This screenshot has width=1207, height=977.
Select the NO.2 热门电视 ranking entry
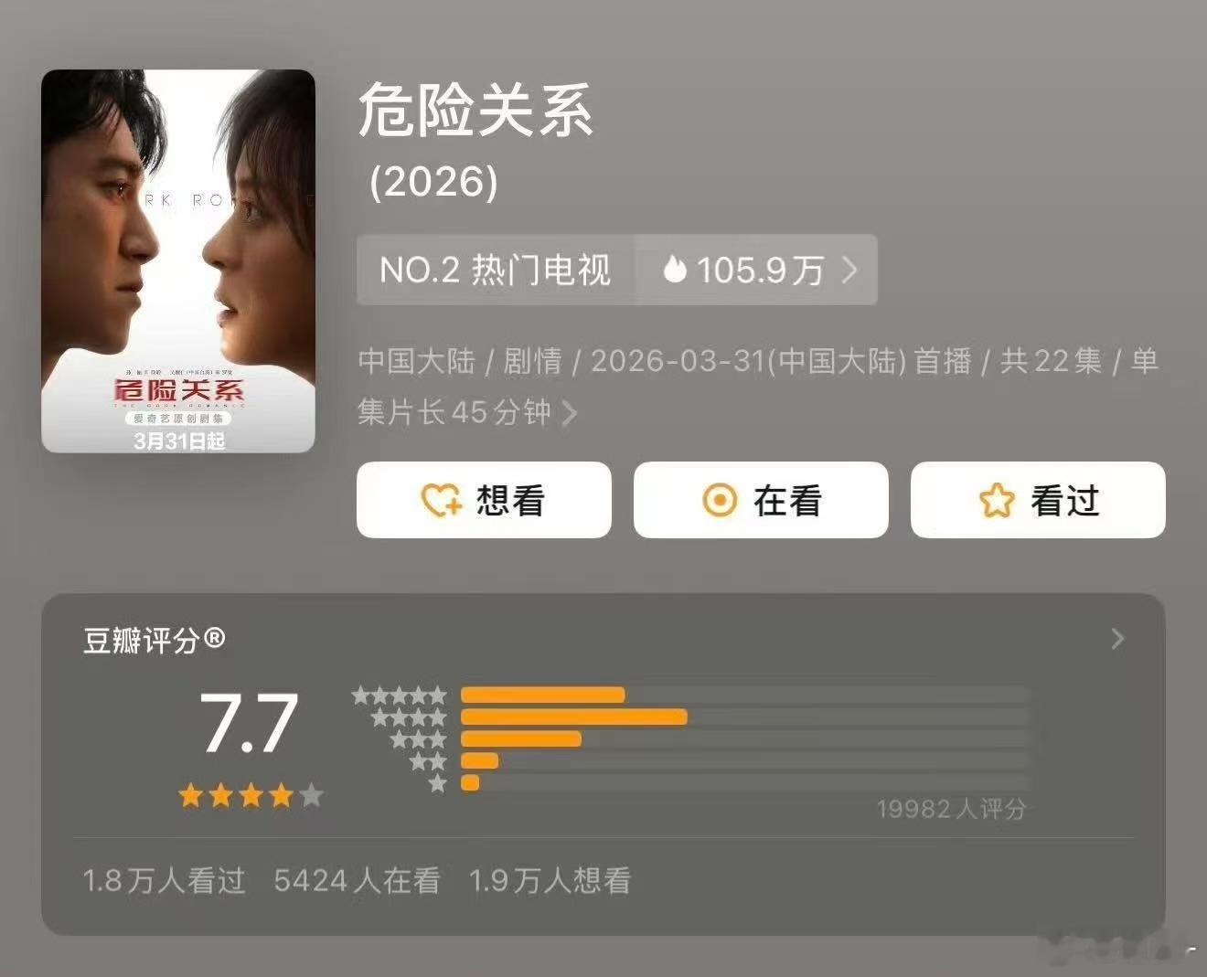(494, 270)
